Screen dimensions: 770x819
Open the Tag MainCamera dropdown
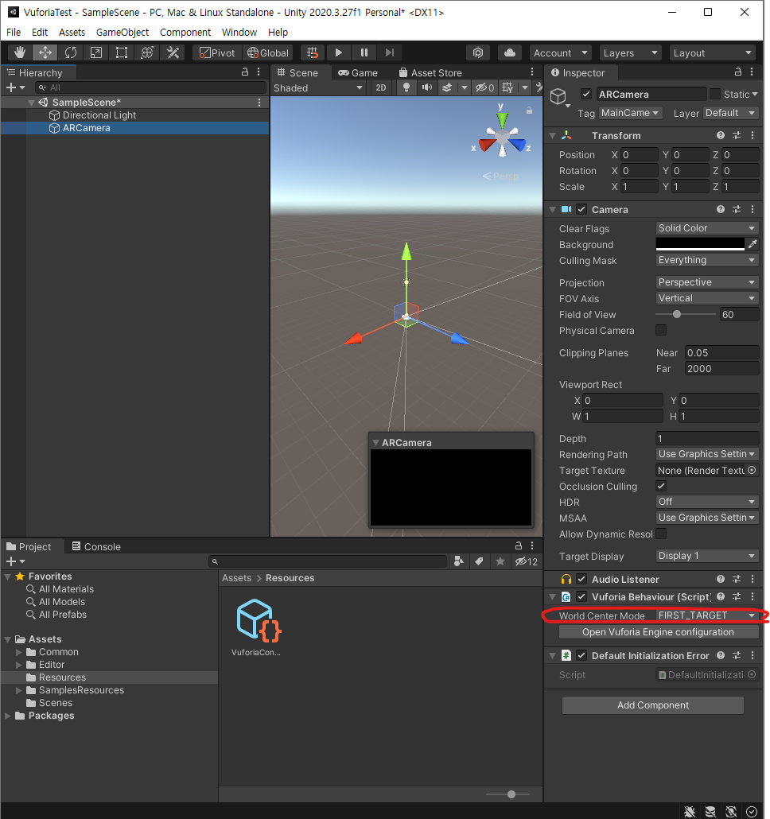(630, 113)
